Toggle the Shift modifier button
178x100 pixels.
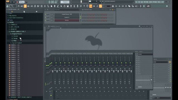point(123,6)
